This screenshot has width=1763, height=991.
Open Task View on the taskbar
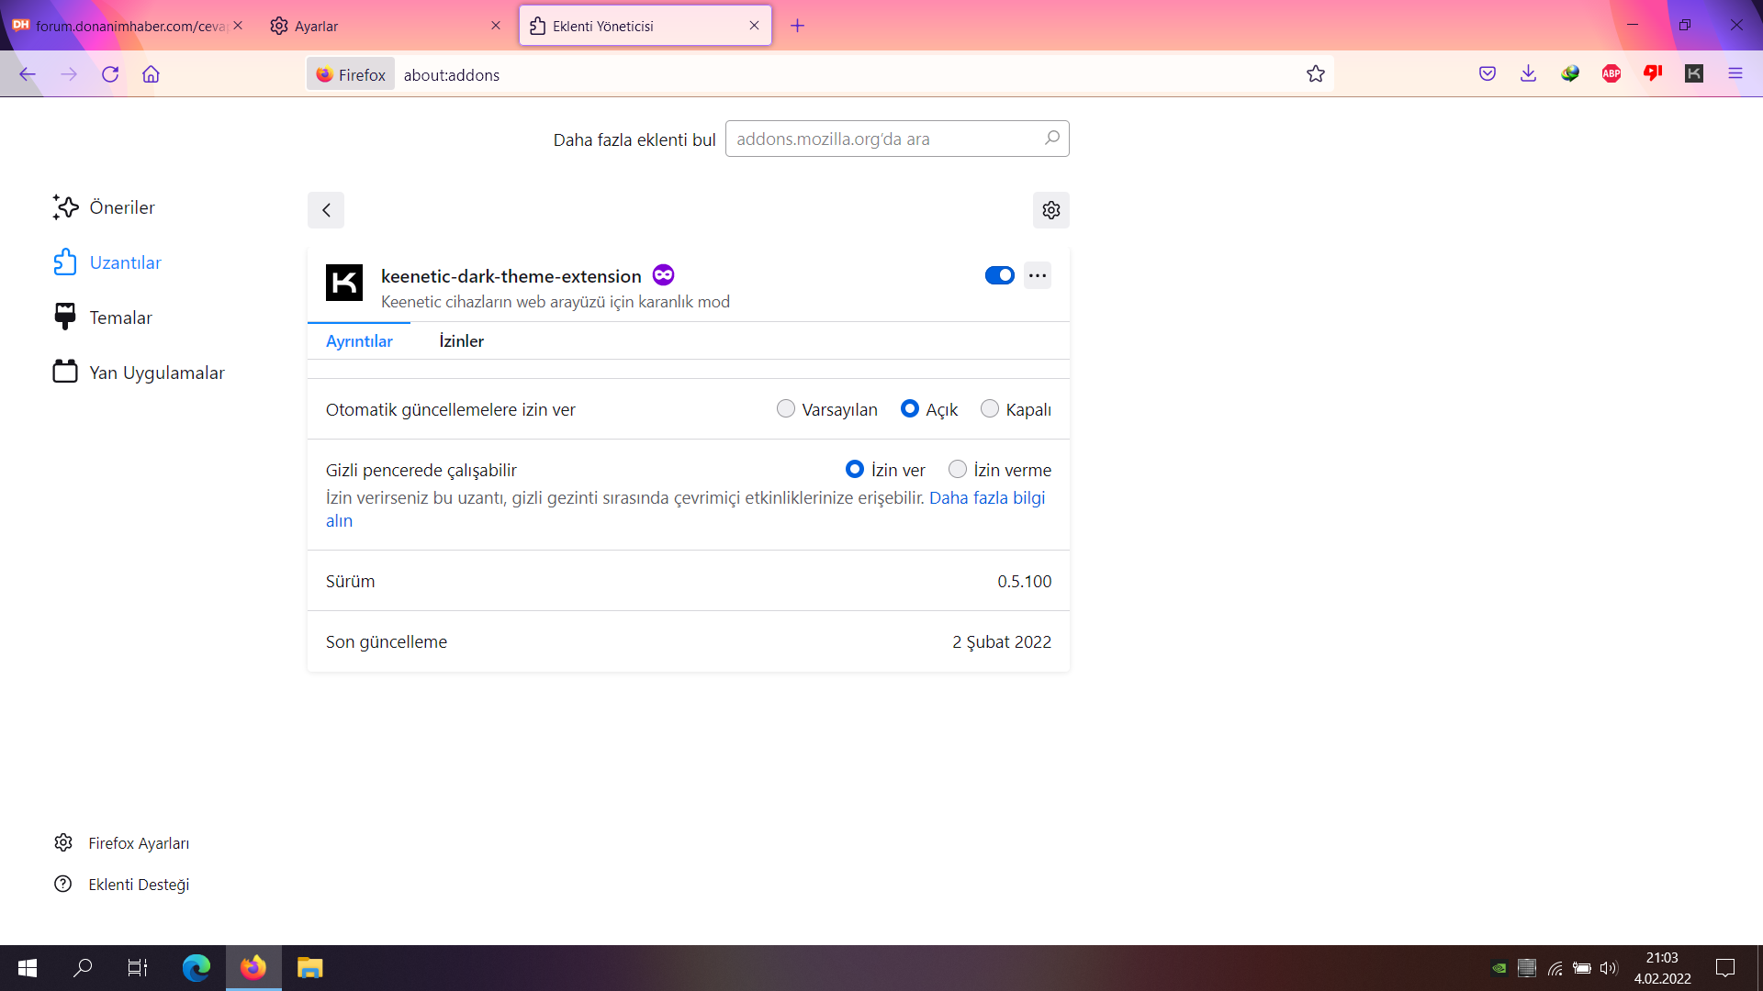(138, 968)
